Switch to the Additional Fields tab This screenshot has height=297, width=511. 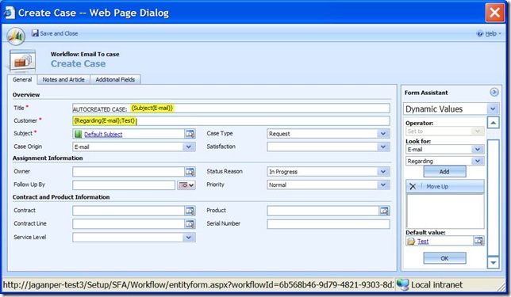[x=115, y=79]
